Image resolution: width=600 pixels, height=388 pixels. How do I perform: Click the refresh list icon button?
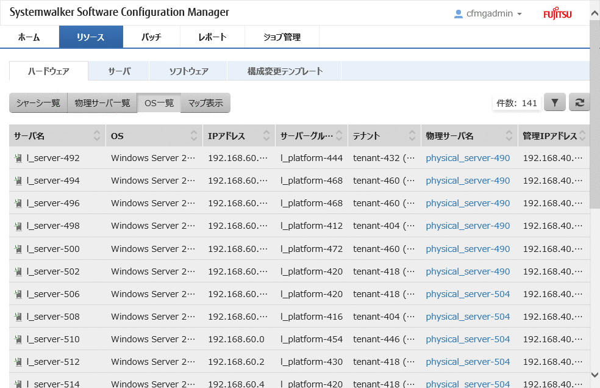(579, 102)
